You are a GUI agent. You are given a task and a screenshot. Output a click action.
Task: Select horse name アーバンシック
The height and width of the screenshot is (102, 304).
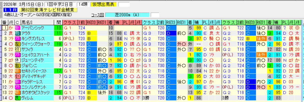click(33, 28)
